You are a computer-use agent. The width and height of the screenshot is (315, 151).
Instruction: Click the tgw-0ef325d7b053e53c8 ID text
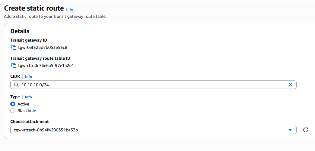click(x=43, y=47)
